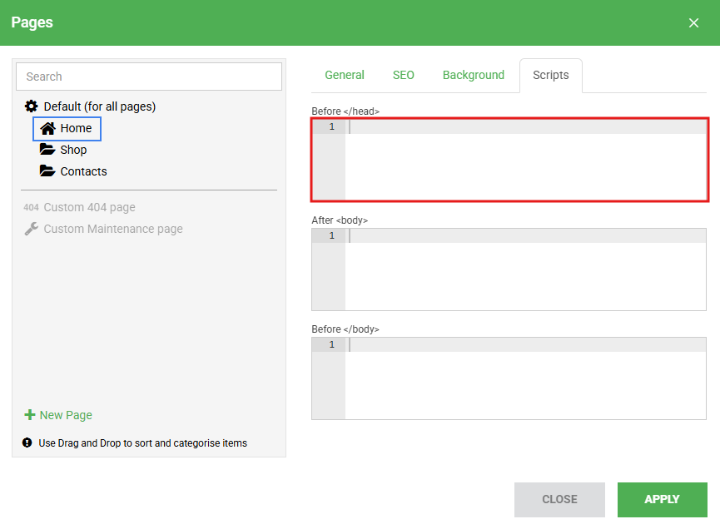Click the gear icon beside Default
The image size is (720, 529).
pyautogui.click(x=32, y=106)
